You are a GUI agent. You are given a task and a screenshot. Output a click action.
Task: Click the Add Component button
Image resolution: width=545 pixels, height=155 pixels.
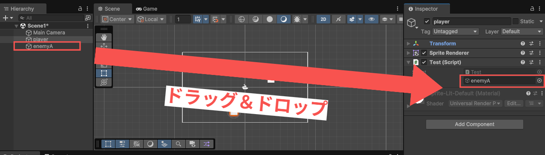474,124
